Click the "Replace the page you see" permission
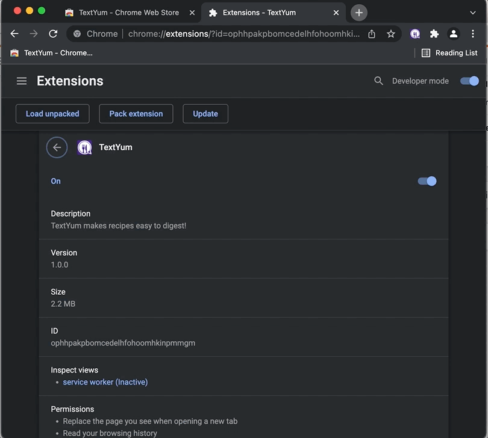Image resolution: width=488 pixels, height=438 pixels. point(150,421)
